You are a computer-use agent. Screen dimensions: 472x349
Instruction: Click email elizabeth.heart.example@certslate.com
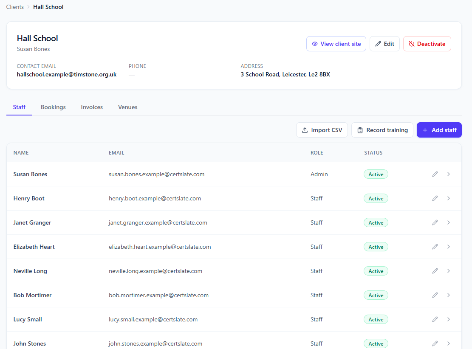pyautogui.click(x=160, y=247)
